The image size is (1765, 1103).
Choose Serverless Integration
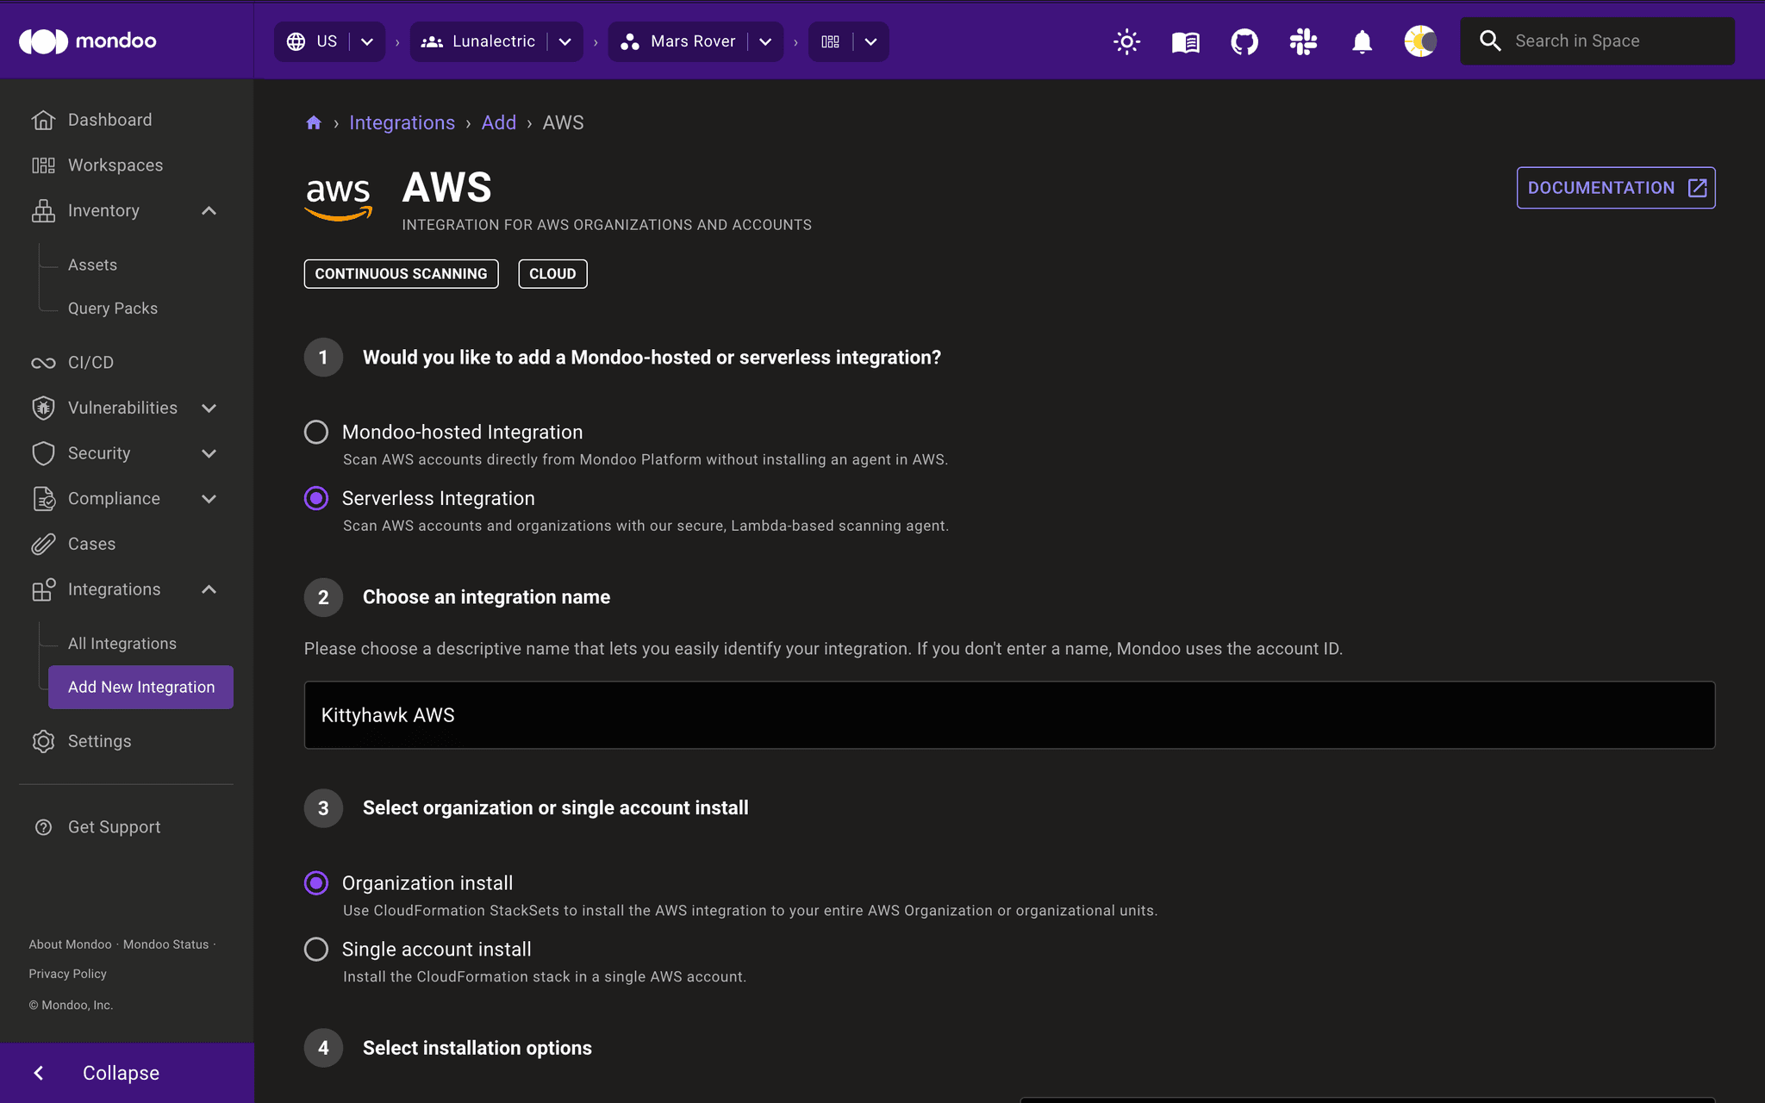click(x=316, y=498)
